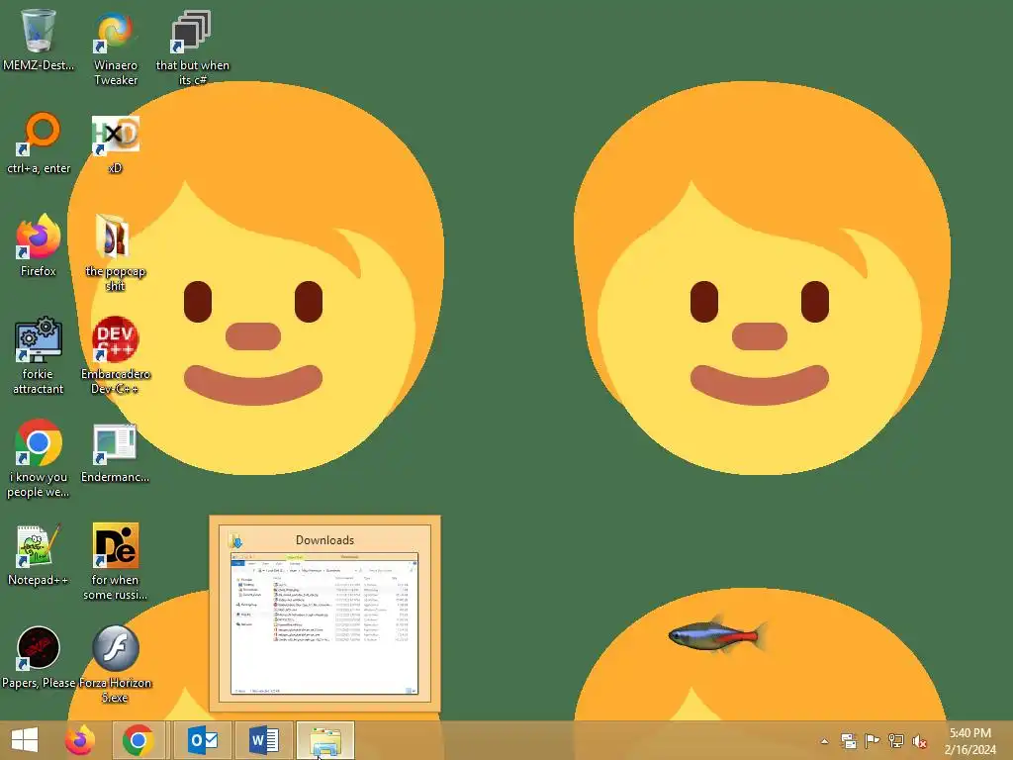This screenshot has width=1013, height=760.
Task: Click the tray icon left of the flag
Action: pos(848,741)
